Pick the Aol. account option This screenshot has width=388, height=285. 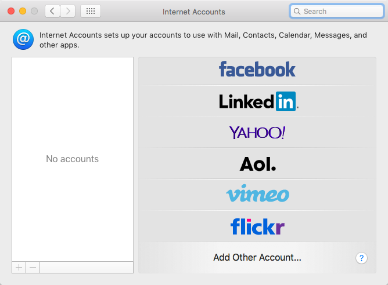pyautogui.click(x=257, y=165)
